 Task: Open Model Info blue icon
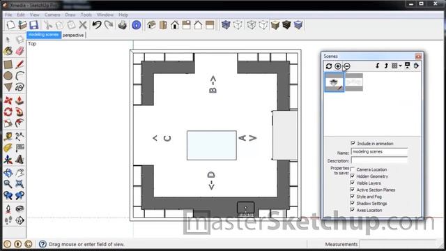tap(137, 25)
